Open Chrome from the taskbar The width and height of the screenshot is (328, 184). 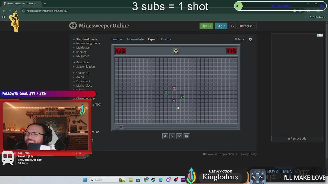(146, 180)
